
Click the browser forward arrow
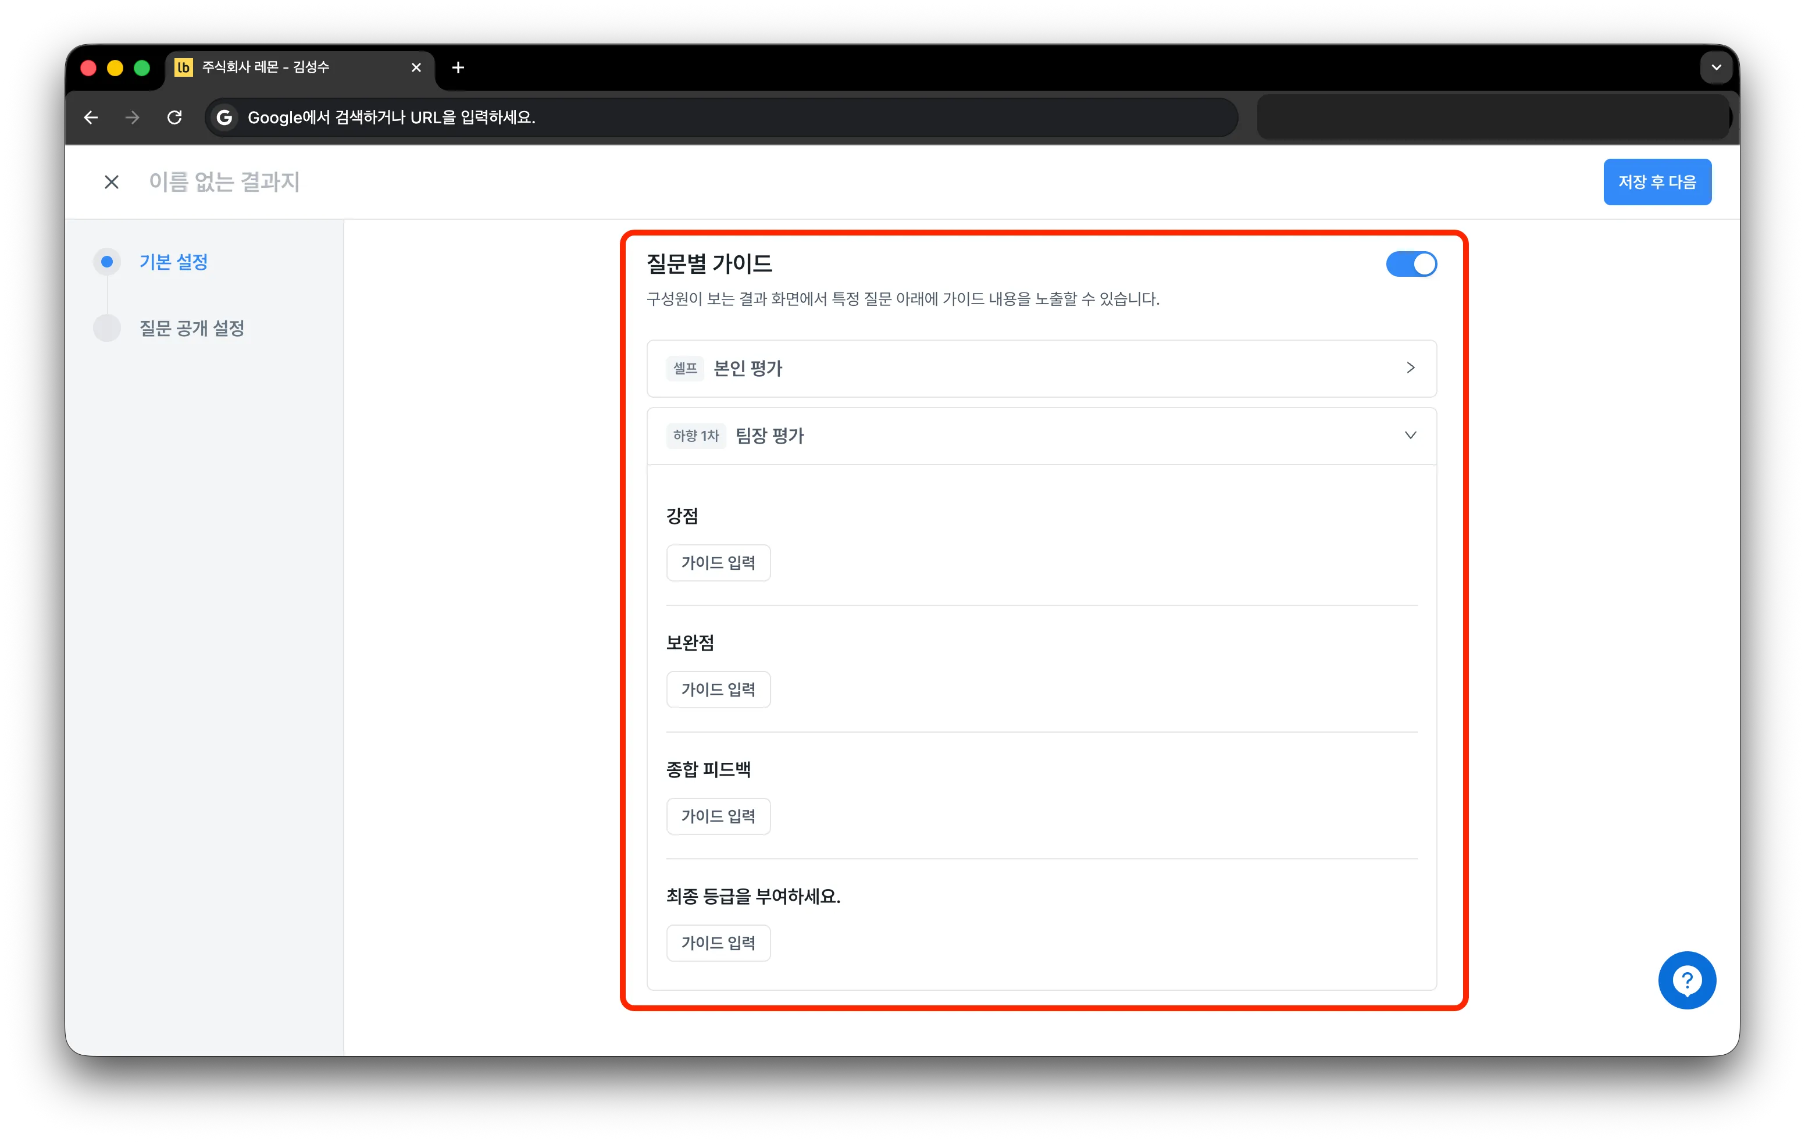pyautogui.click(x=133, y=117)
